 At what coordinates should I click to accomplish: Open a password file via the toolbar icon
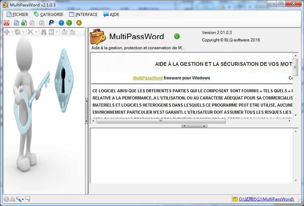click(x=16, y=23)
